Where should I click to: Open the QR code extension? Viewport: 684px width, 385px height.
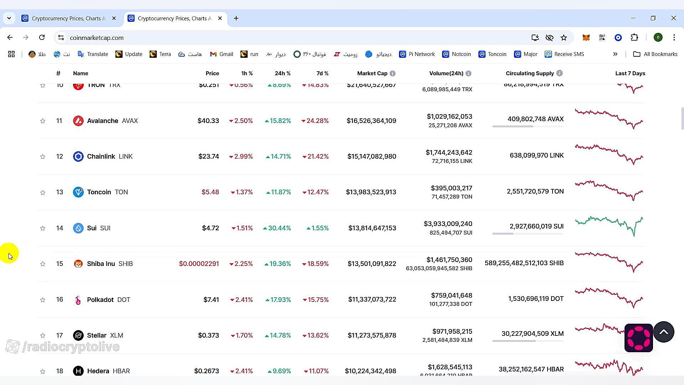(x=602, y=37)
